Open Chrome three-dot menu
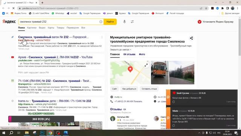 238,8
